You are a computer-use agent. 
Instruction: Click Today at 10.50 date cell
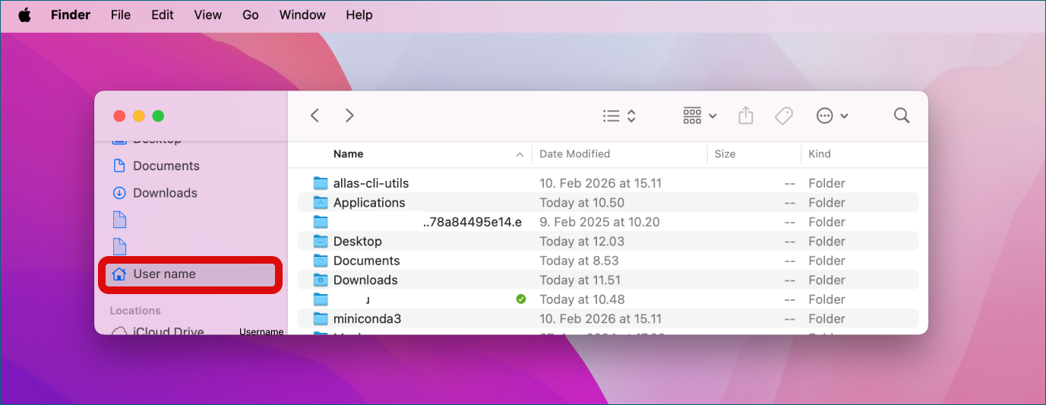click(582, 203)
